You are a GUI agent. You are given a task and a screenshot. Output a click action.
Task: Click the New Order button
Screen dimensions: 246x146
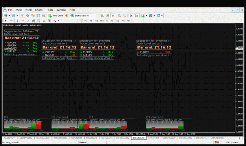56,15
